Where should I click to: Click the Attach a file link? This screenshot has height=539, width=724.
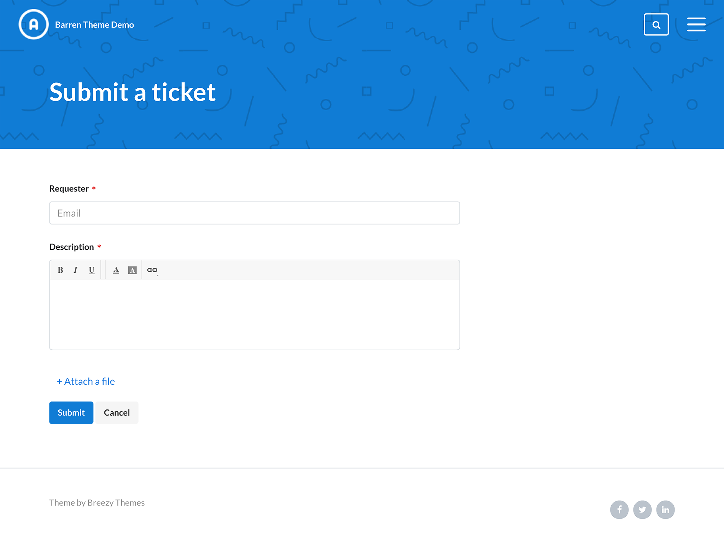[86, 381]
